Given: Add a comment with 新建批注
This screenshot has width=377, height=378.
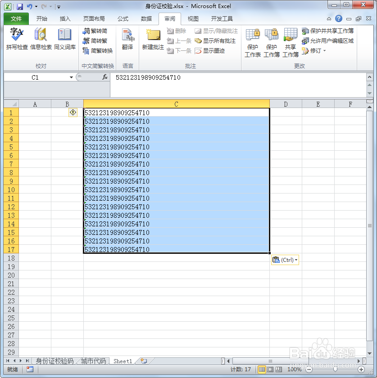Looking at the screenshot, I should (153, 39).
